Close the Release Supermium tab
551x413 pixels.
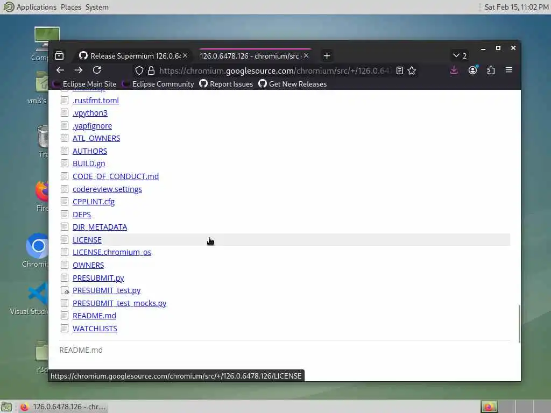click(x=185, y=56)
